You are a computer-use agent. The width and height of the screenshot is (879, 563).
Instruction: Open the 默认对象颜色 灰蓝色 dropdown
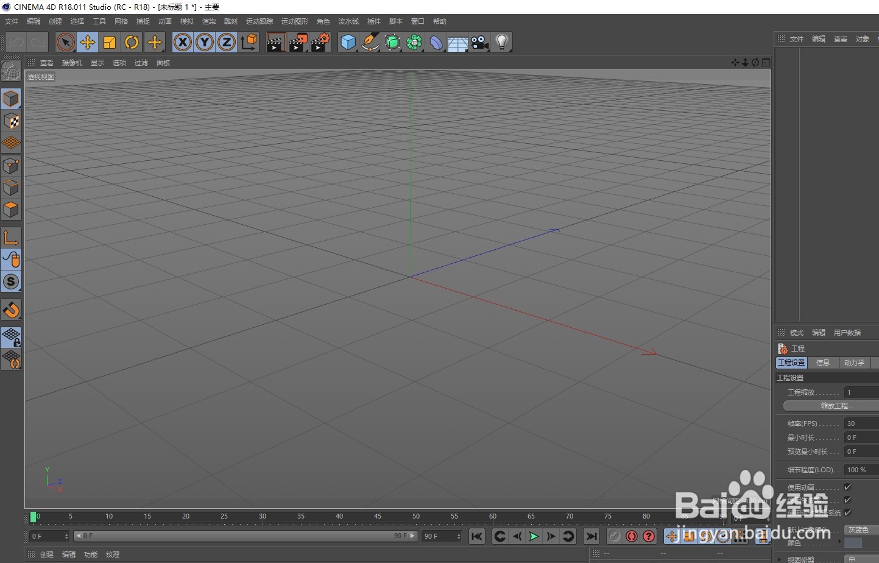click(861, 529)
